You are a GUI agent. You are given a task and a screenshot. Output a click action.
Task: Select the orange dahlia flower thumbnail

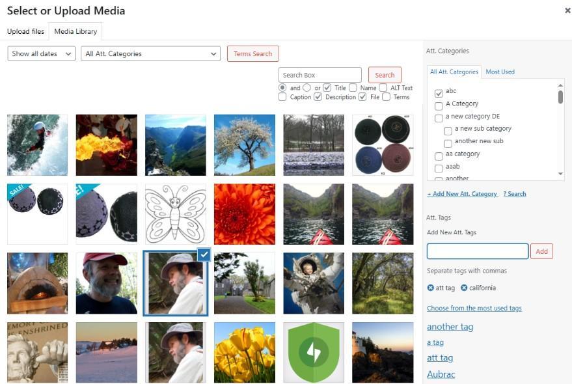pos(244,213)
